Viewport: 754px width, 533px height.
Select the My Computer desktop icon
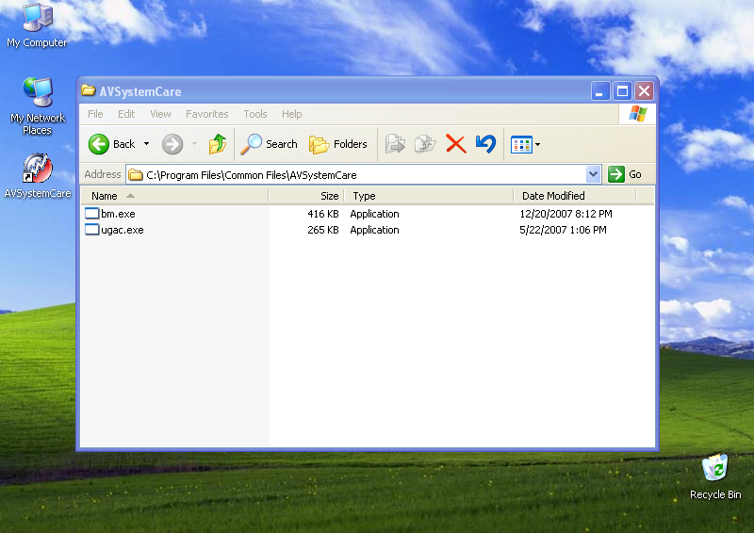pos(38,18)
